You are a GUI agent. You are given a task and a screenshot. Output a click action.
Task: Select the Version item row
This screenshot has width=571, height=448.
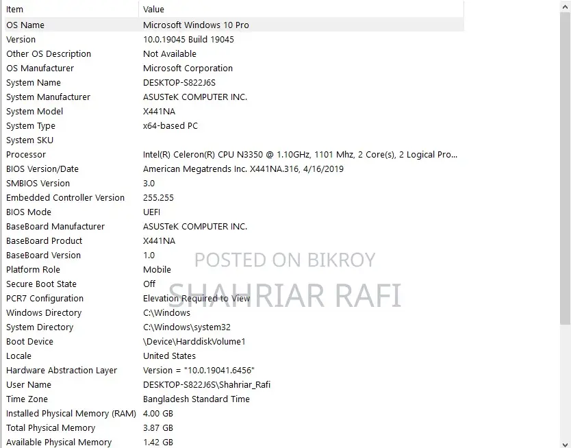click(233, 39)
